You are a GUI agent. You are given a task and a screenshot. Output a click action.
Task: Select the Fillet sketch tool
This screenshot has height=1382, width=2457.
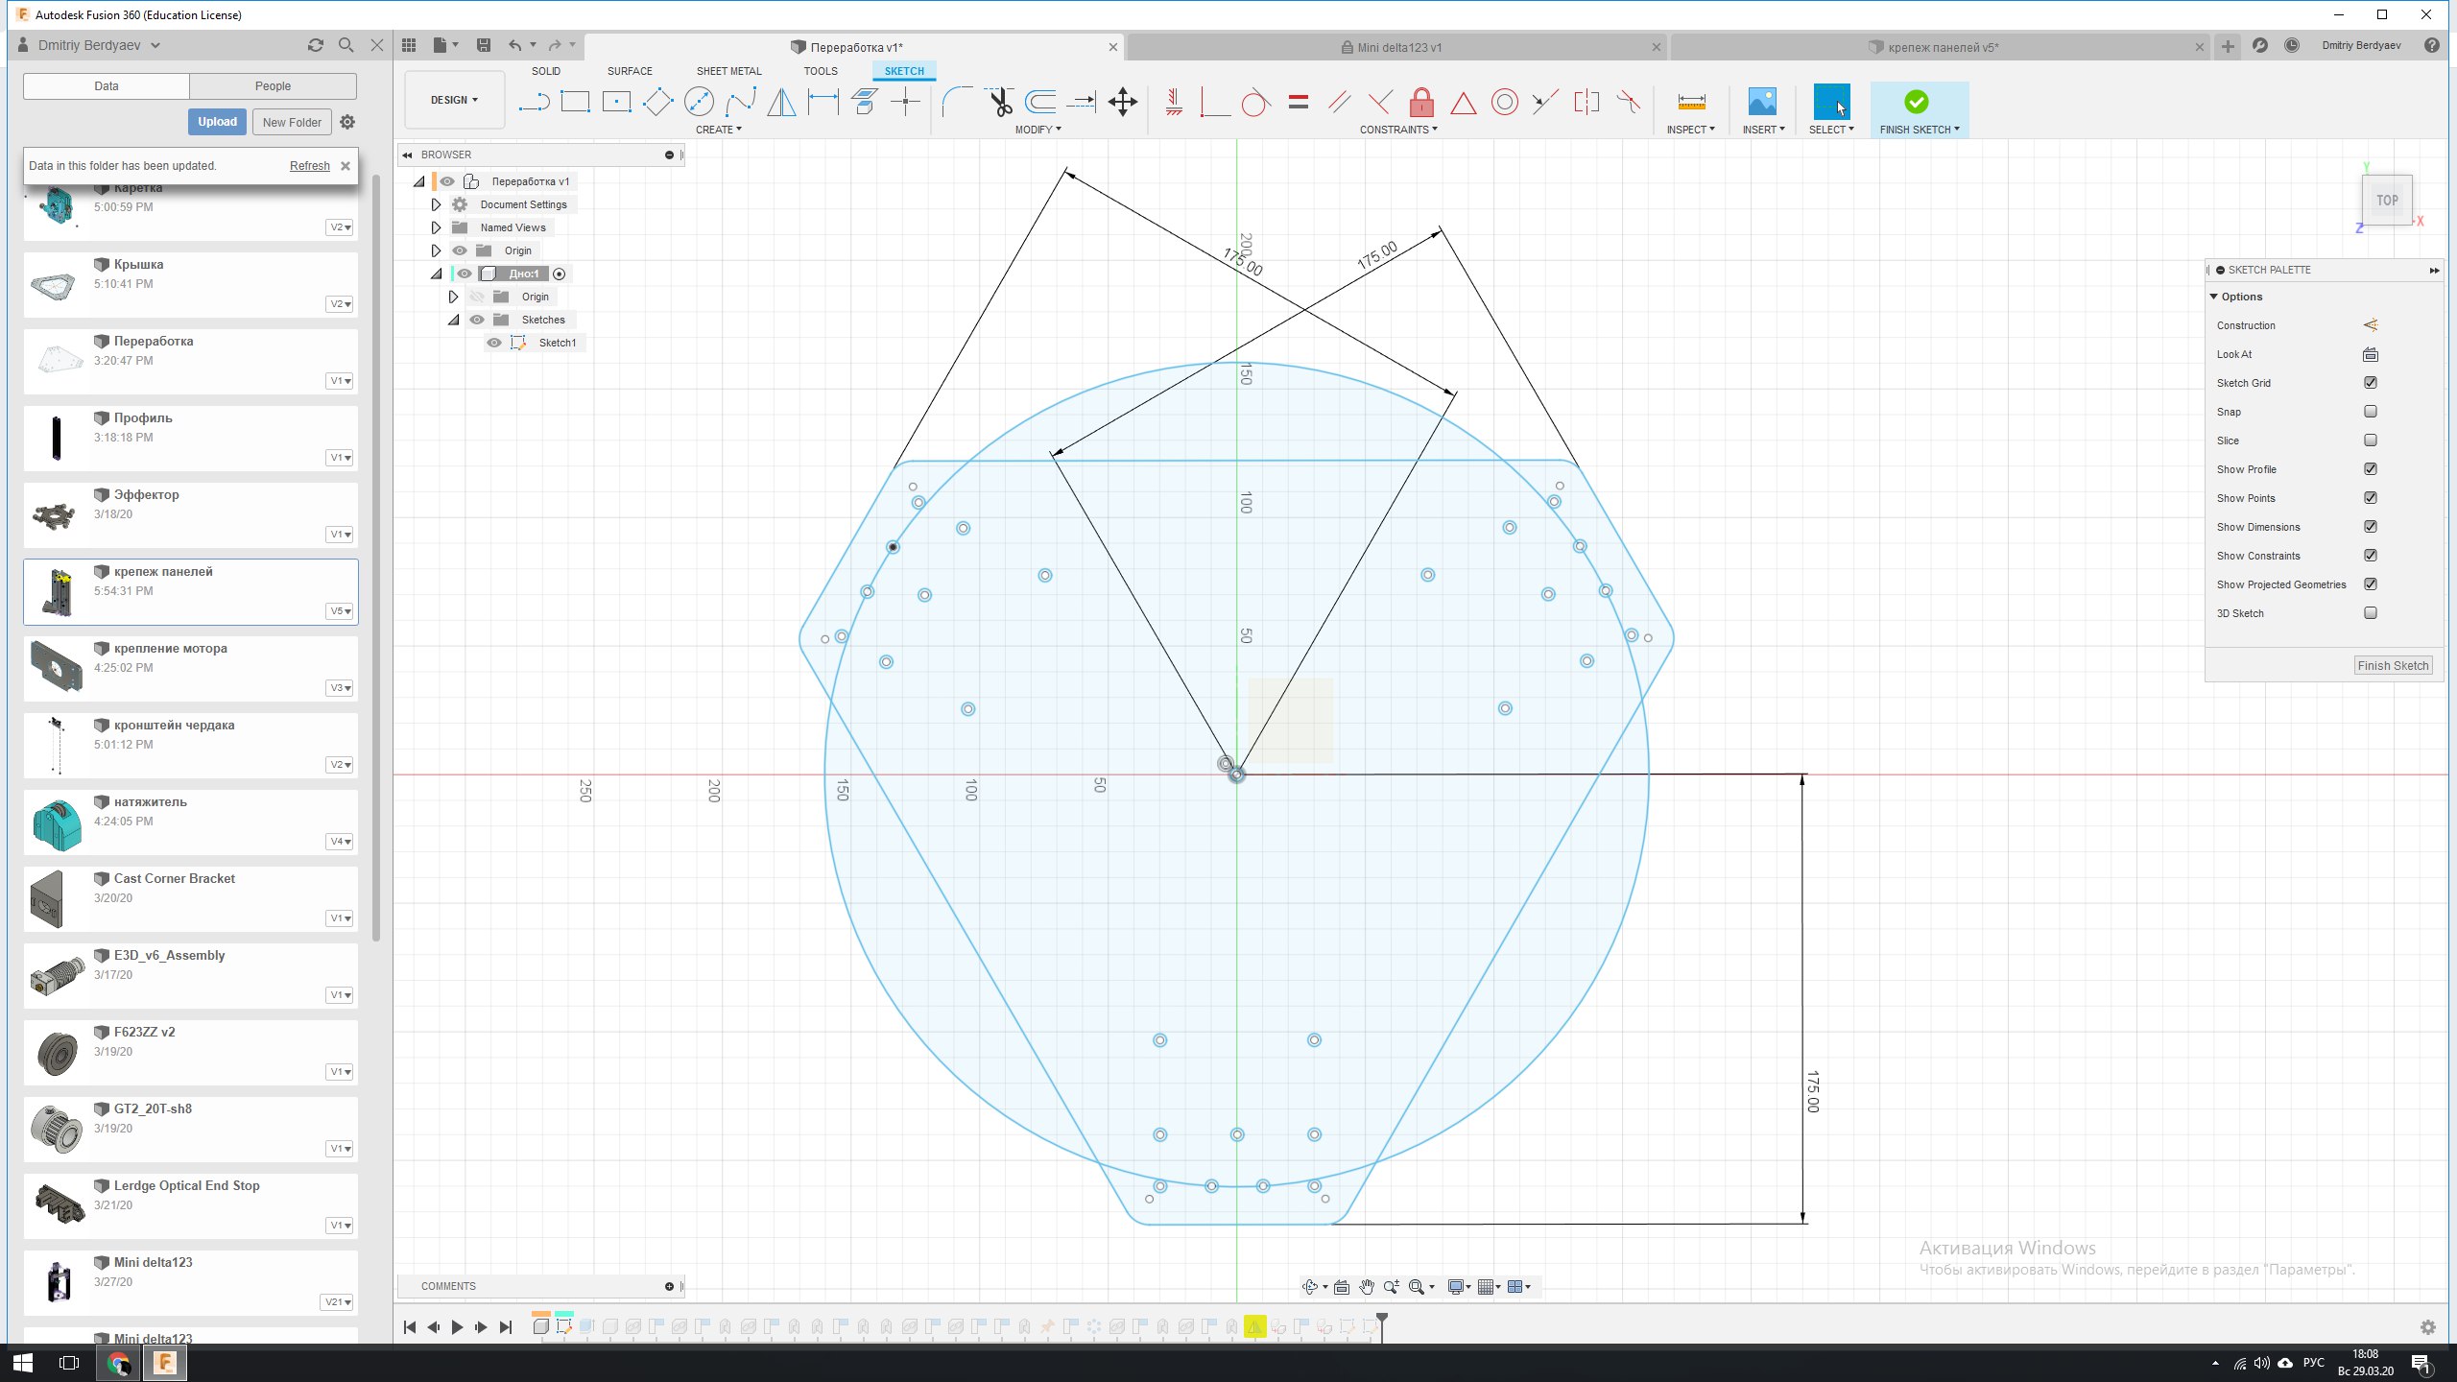[956, 102]
